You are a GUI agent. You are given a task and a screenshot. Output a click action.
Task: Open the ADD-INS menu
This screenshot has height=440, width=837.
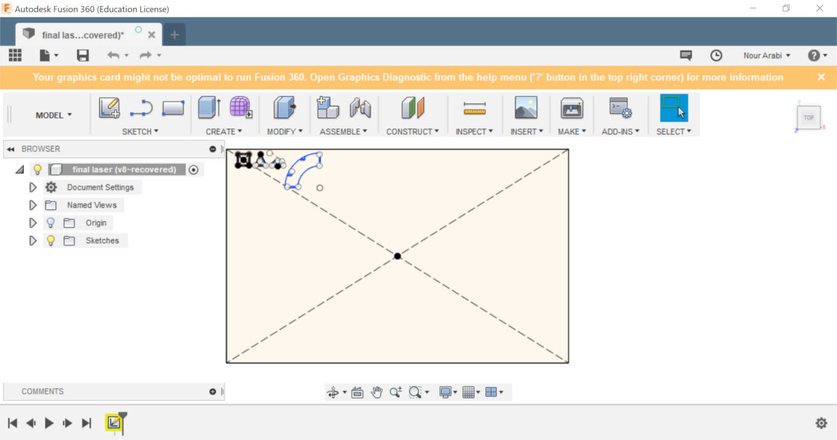[x=620, y=131]
